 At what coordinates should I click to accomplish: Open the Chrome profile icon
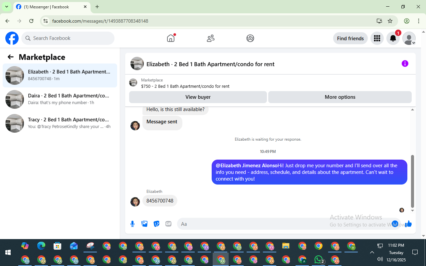click(x=407, y=21)
